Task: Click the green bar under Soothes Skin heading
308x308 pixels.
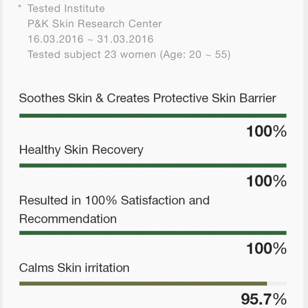Action: tap(153, 115)
